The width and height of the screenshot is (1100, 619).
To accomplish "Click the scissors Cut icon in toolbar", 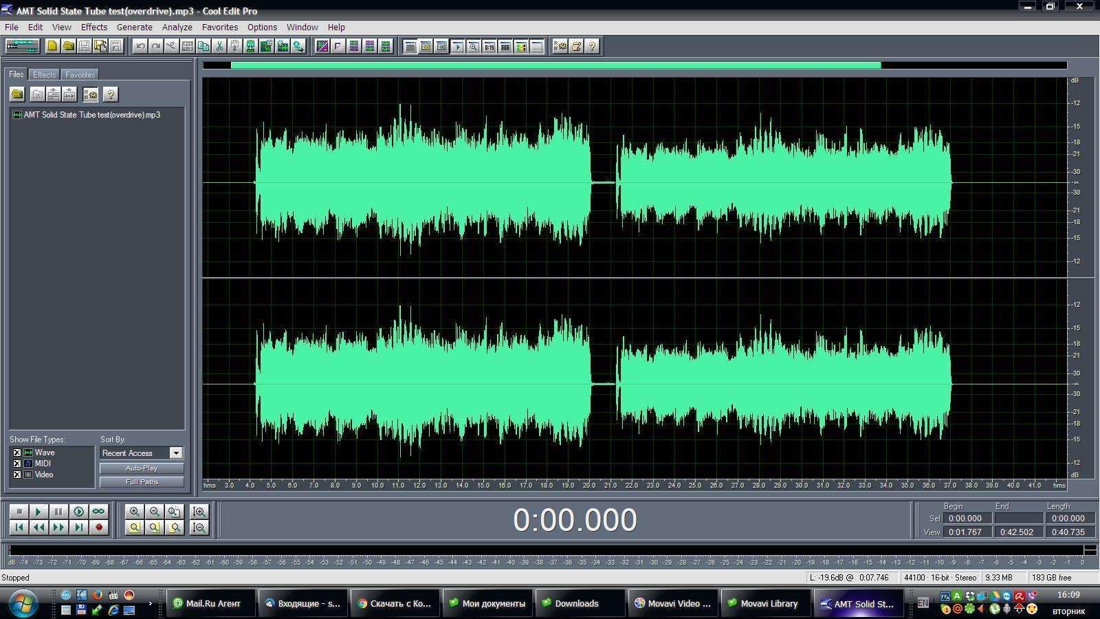I will (219, 46).
